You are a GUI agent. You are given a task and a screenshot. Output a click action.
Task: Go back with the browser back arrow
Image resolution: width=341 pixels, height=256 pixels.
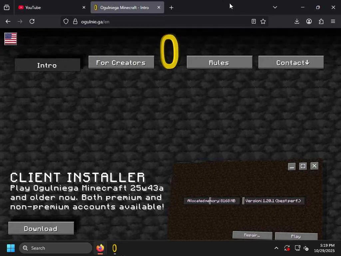click(x=8, y=21)
